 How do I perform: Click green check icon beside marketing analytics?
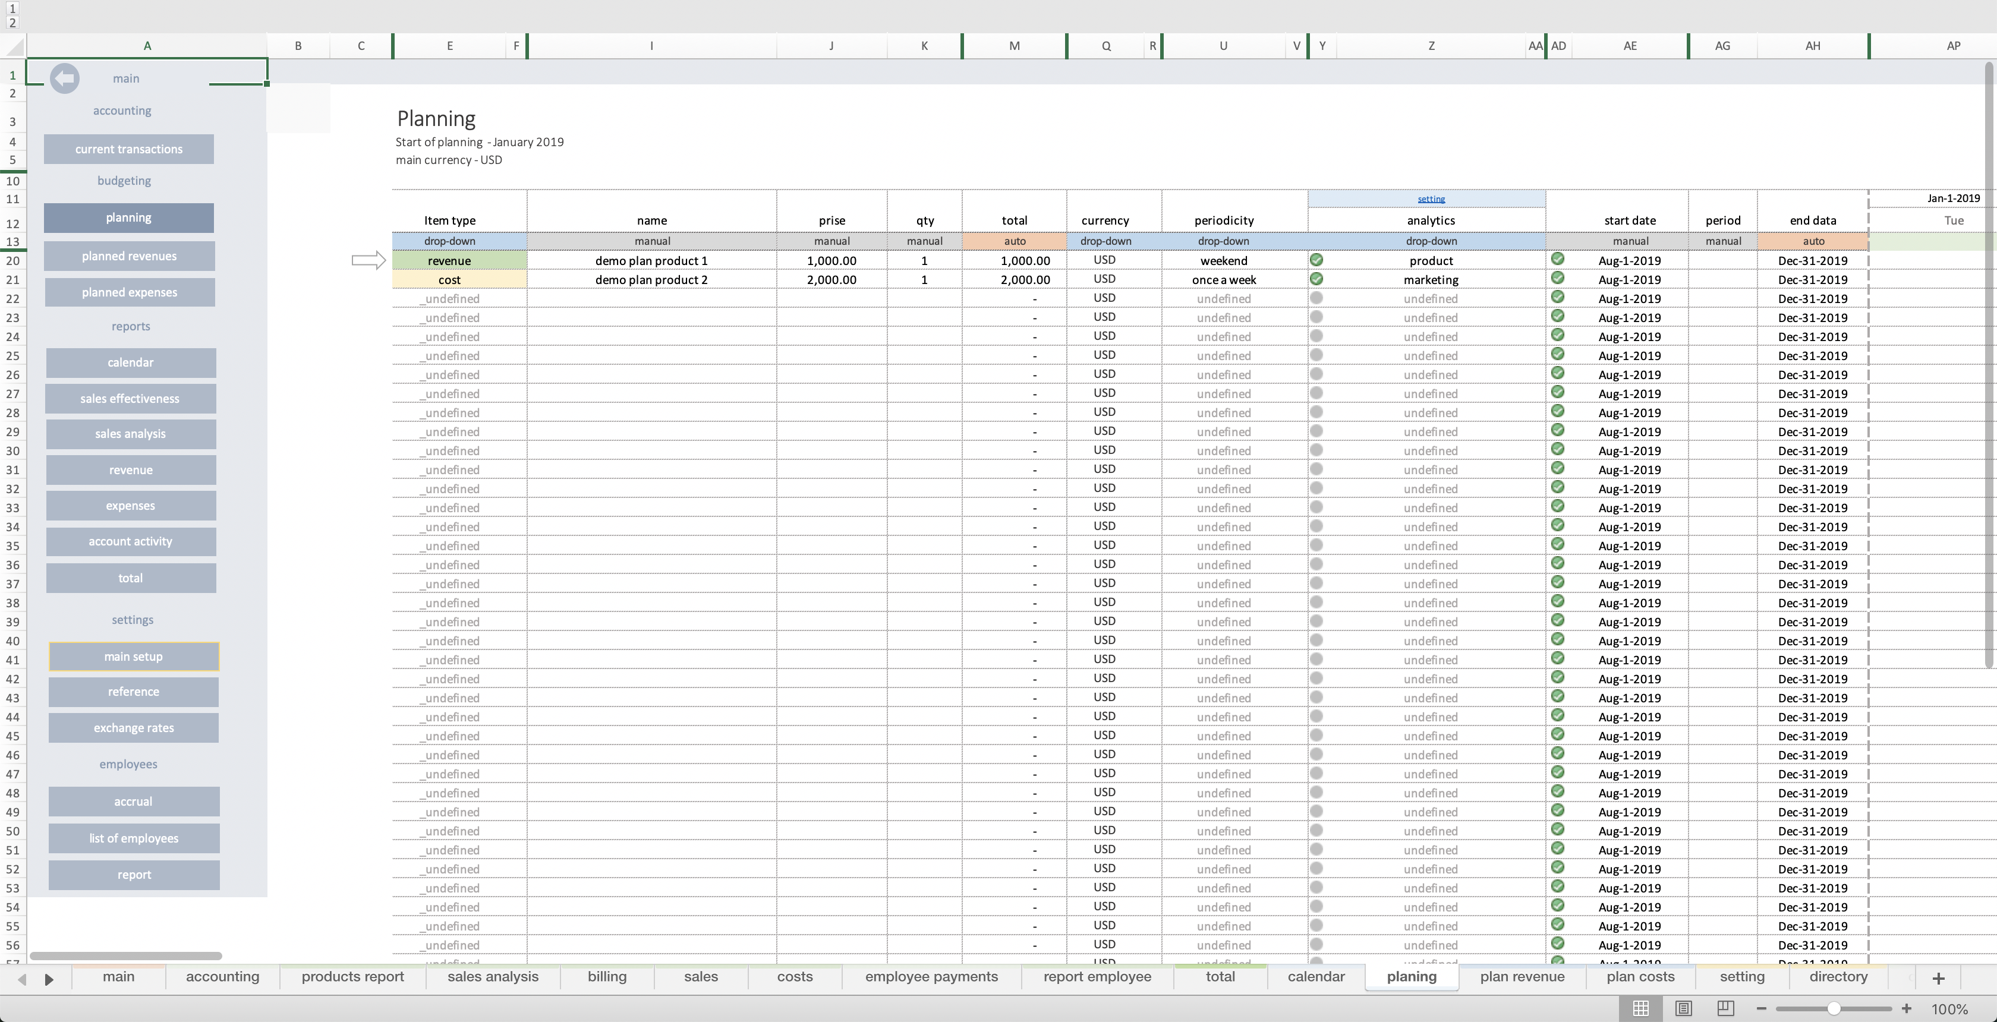point(1316,278)
